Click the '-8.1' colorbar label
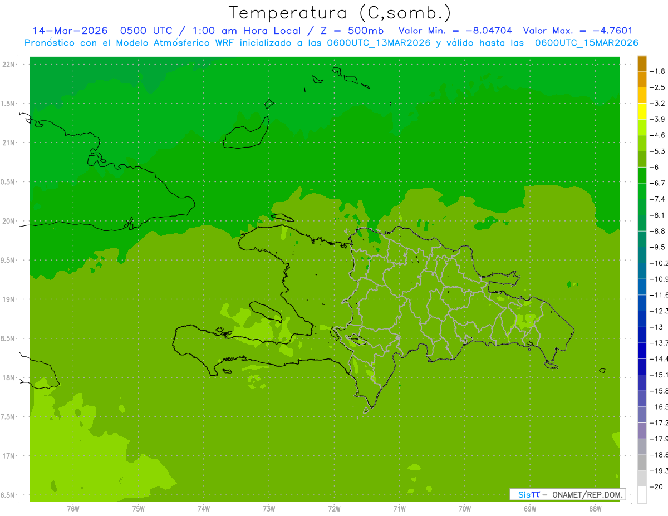668x516 pixels. click(x=658, y=215)
